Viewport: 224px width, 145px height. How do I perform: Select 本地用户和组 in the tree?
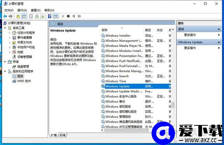coord(26,47)
